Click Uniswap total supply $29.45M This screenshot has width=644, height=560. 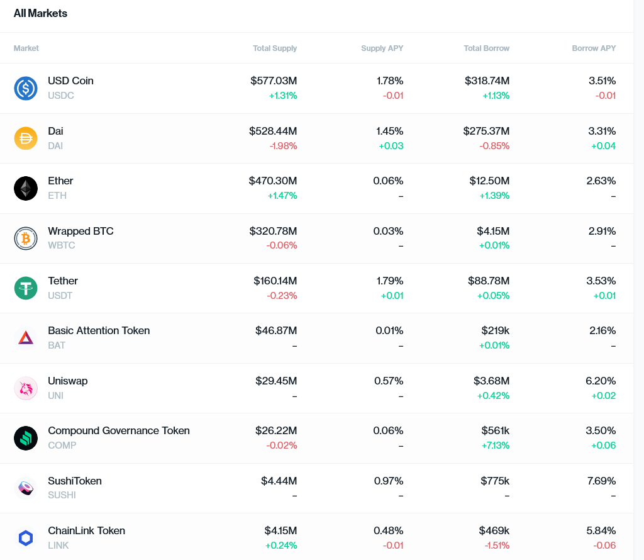pyautogui.click(x=276, y=381)
